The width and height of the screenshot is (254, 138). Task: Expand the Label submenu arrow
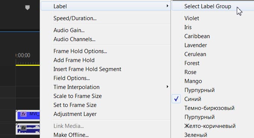(x=167, y=6)
